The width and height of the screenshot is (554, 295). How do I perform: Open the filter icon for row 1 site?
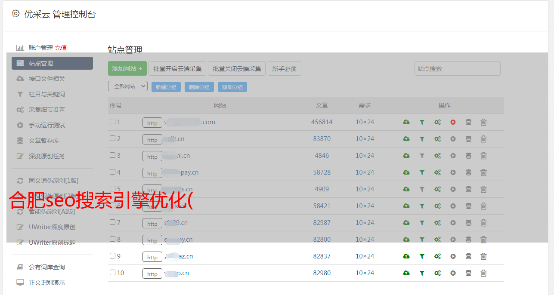tap(422, 122)
